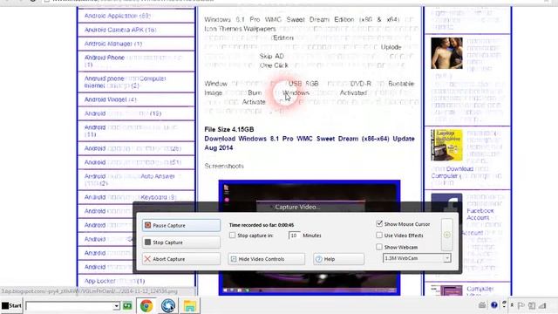
Task: Enable the Show Webcam checkbox
Action: pos(379,247)
